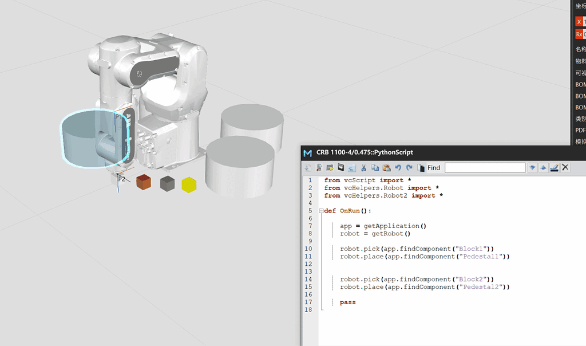Image resolution: width=586 pixels, height=346 pixels.
Task: Collapse the OnRun function code fold
Action: click(x=320, y=210)
